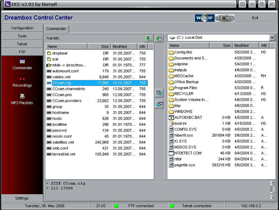Sort the local files by Modified column
Screen dimensions: 279x210
[x=246, y=45]
